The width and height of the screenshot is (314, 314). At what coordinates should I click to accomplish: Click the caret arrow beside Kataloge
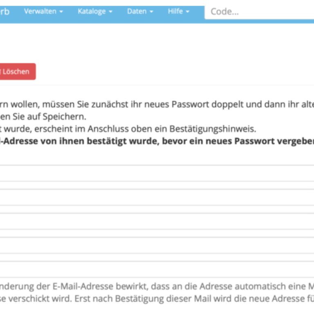pos(110,12)
